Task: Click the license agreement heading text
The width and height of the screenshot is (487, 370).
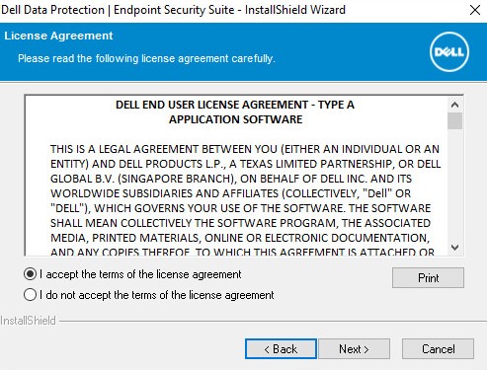Action: click(x=235, y=111)
